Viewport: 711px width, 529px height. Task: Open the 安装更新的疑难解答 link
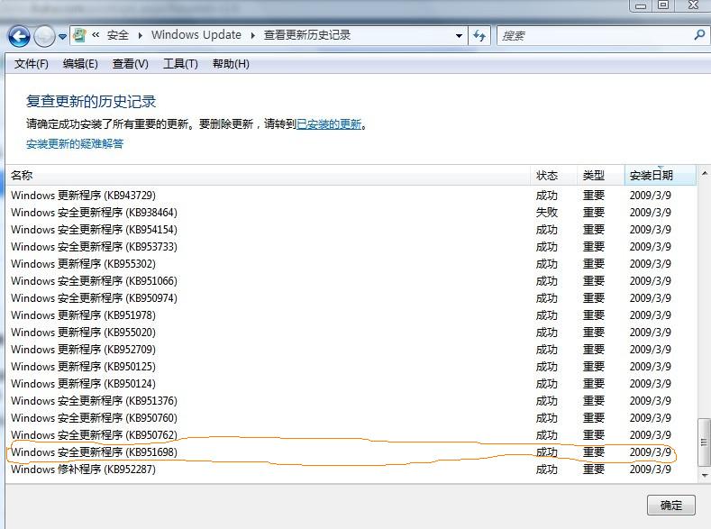[75, 144]
